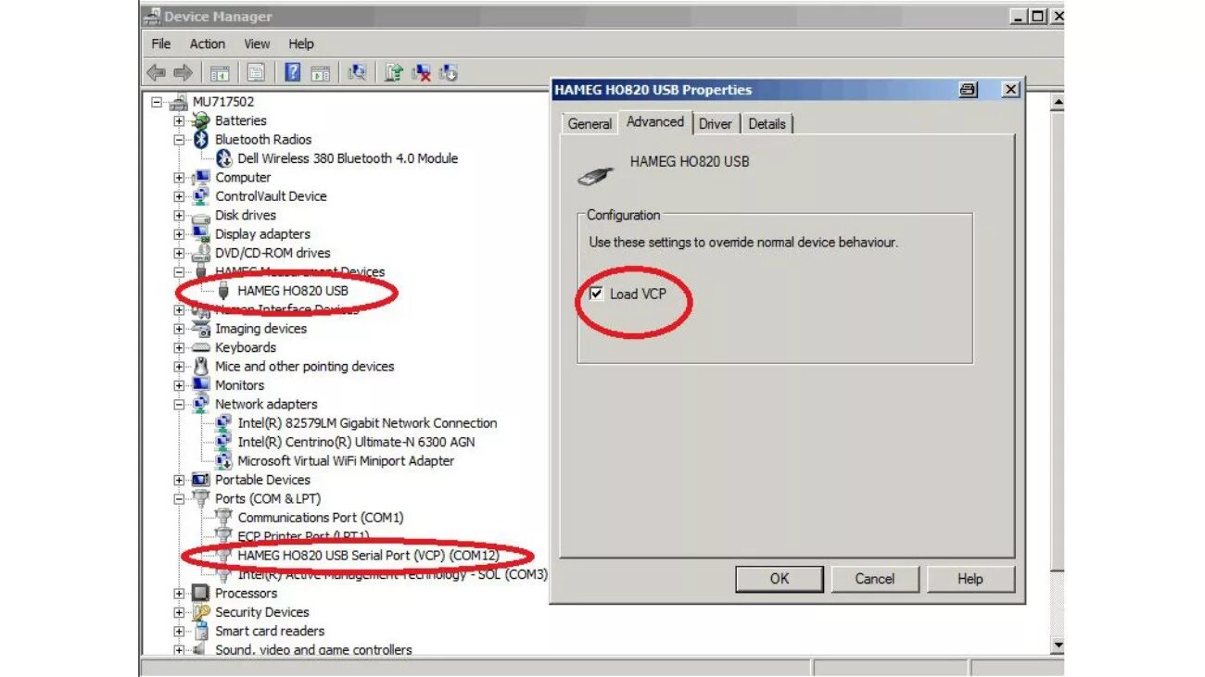
Task: Collapse the MU717502 root node
Action: [157, 102]
